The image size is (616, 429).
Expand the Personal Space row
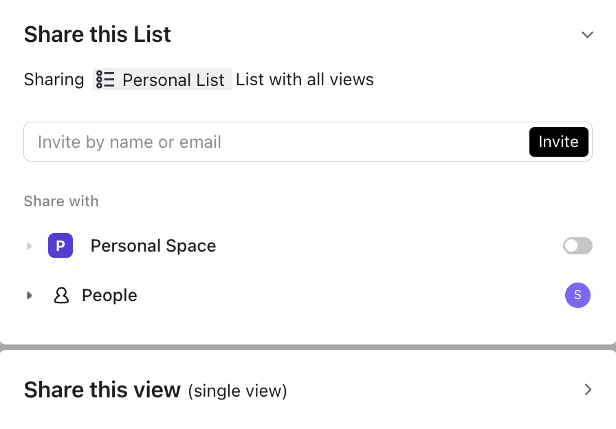[x=30, y=245]
